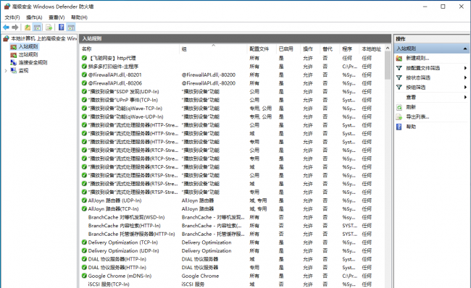Click the Export list toolbar icon
This screenshot has height=288, width=471.
49,27
